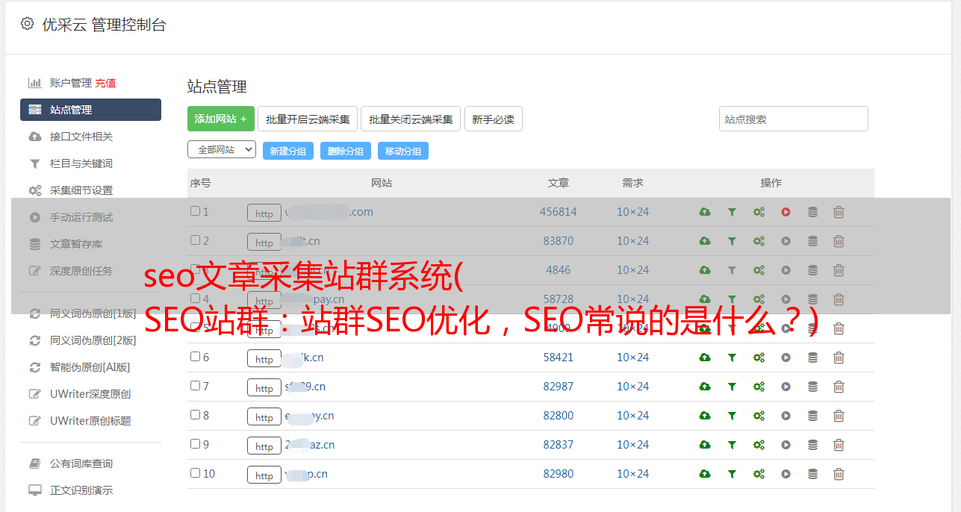Click cloud collection icon in row 10
The width and height of the screenshot is (961, 512).
pyautogui.click(x=705, y=474)
